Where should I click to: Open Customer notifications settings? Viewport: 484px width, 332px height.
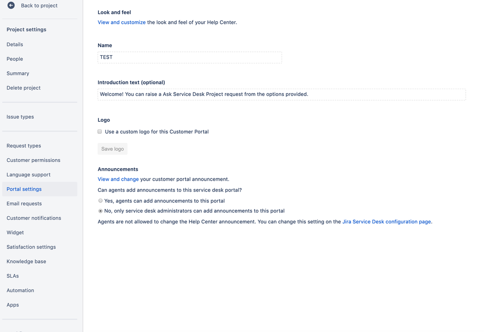[33, 218]
